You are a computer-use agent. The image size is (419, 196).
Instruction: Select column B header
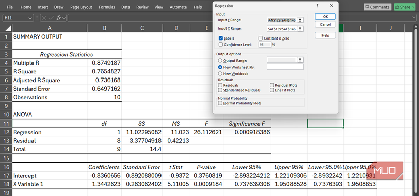105,28
